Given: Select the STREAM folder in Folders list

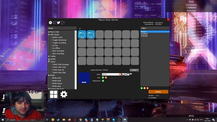Looking at the screenshot, I should point(144,36).
